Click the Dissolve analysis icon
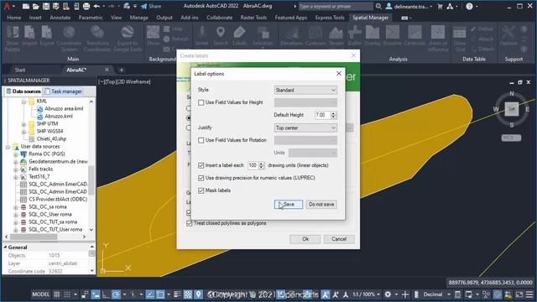This screenshot has height=302, width=537. [392, 36]
